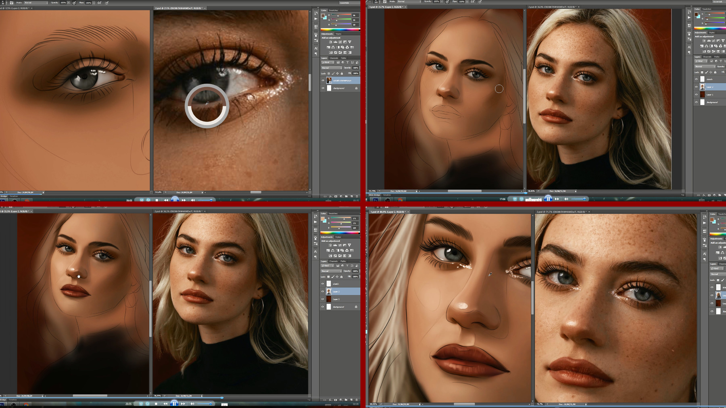Add Black & White adjustment in bottom-left window
The image size is (726, 408).
tap(338, 250)
